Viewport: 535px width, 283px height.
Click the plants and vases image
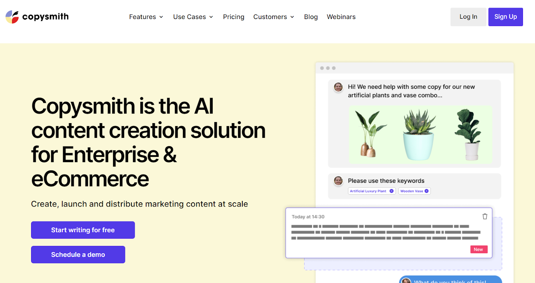(421, 134)
